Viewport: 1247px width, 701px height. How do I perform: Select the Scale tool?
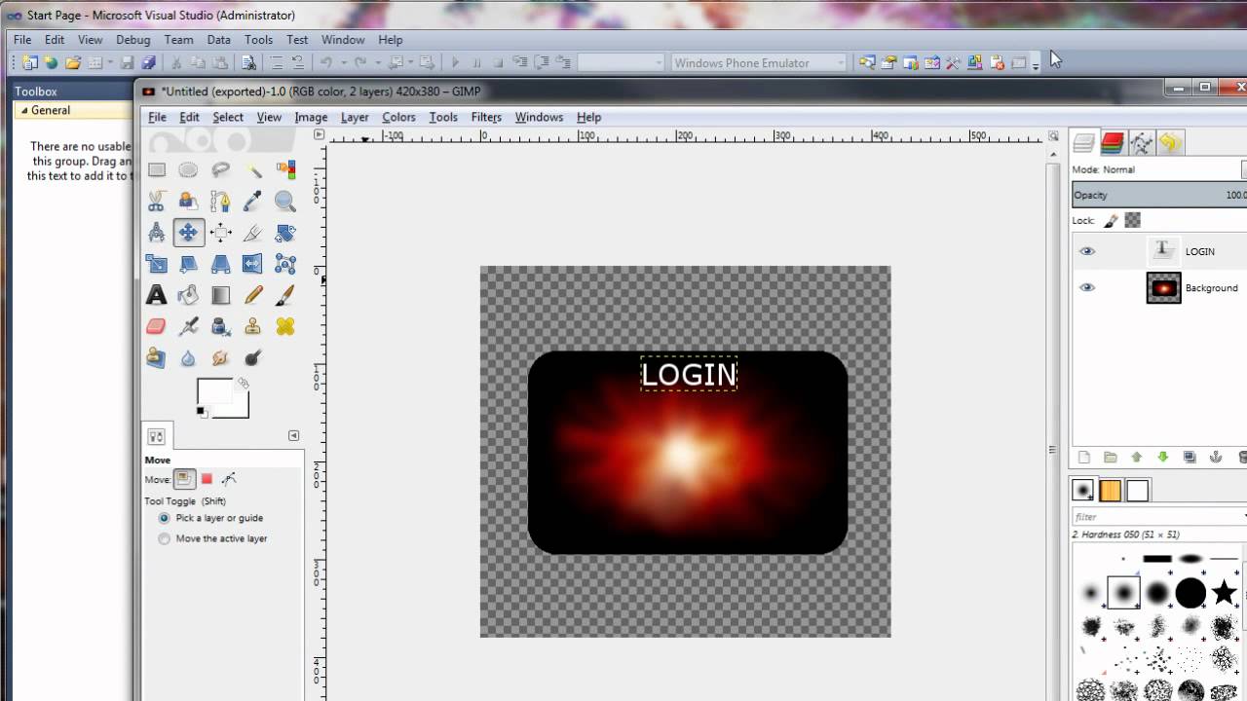[x=156, y=264]
